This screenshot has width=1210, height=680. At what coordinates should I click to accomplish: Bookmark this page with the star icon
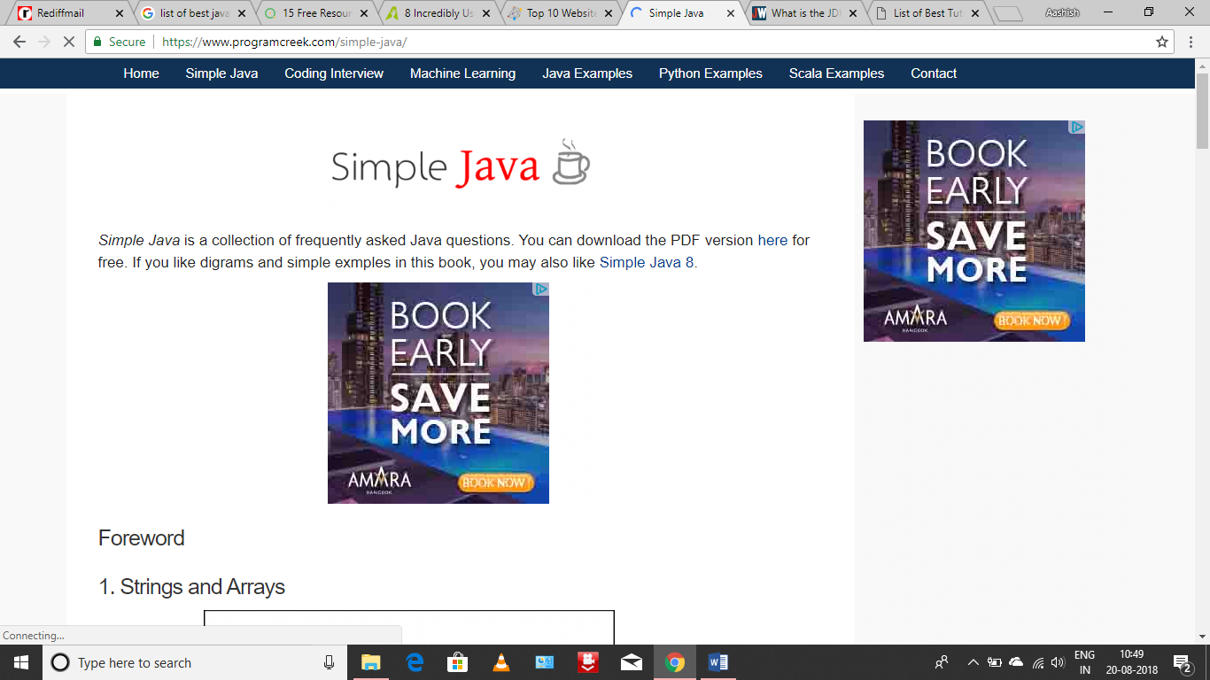[x=1162, y=42]
